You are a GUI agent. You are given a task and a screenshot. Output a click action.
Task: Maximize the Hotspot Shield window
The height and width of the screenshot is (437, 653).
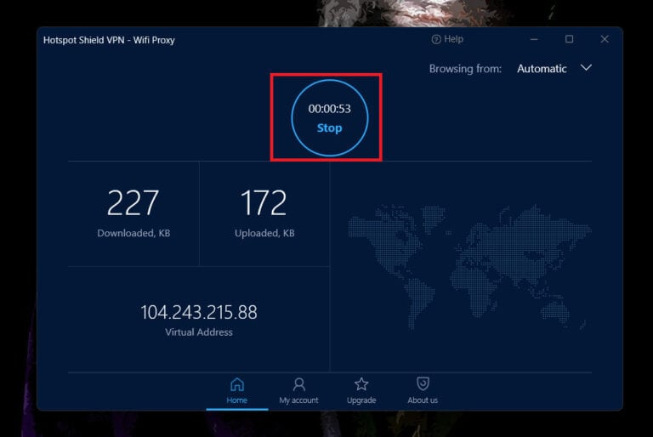point(570,39)
